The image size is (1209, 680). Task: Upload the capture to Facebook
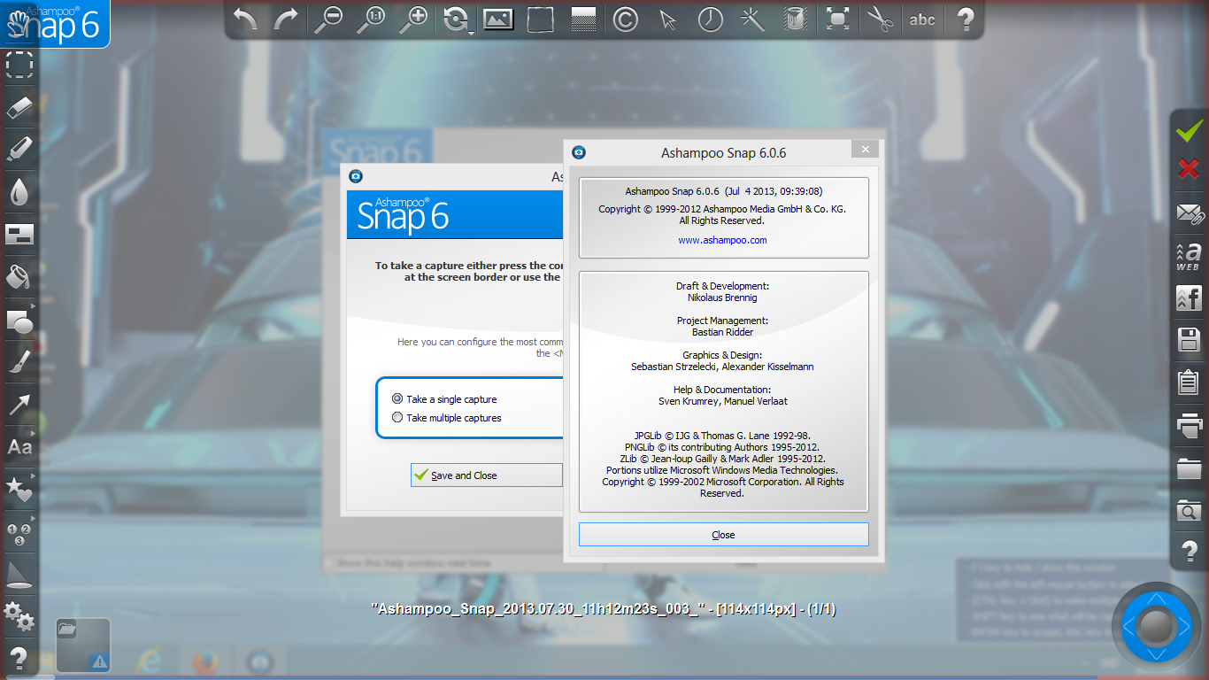(1189, 298)
